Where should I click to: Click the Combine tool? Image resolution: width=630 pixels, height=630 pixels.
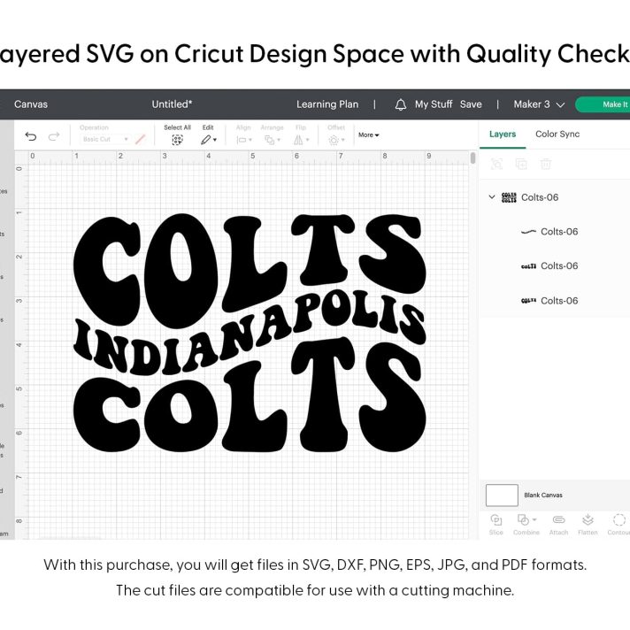(x=526, y=524)
